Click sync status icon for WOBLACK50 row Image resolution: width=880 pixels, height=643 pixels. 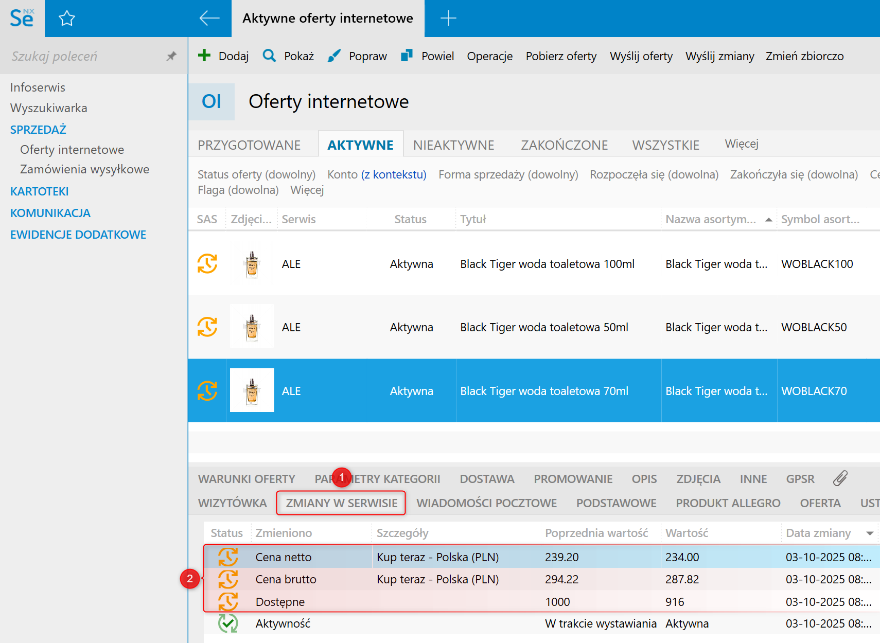pyautogui.click(x=207, y=327)
